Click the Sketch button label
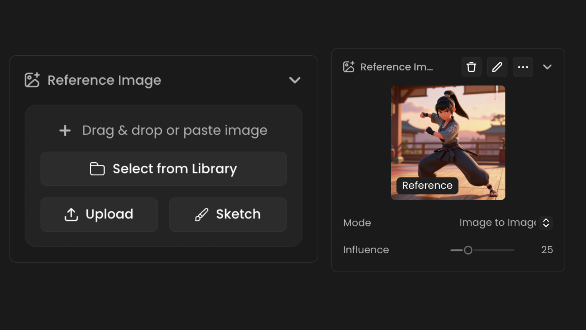 click(238, 214)
